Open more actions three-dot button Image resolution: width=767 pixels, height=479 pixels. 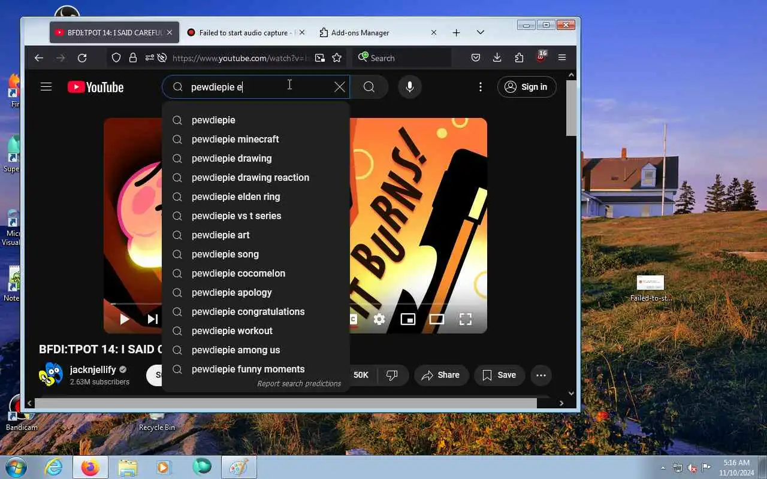541,375
